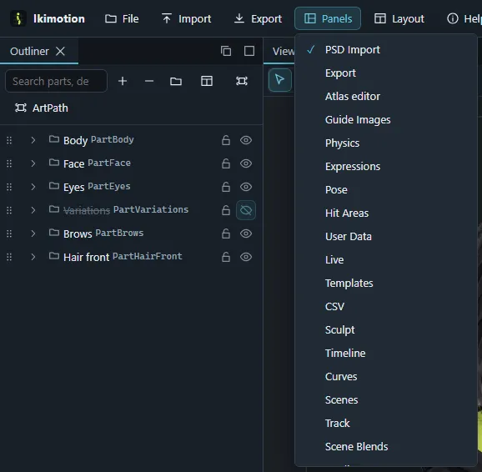Pop out the Outliner panel
This screenshot has height=472, width=482.
pyautogui.click(x=226, y=51)
